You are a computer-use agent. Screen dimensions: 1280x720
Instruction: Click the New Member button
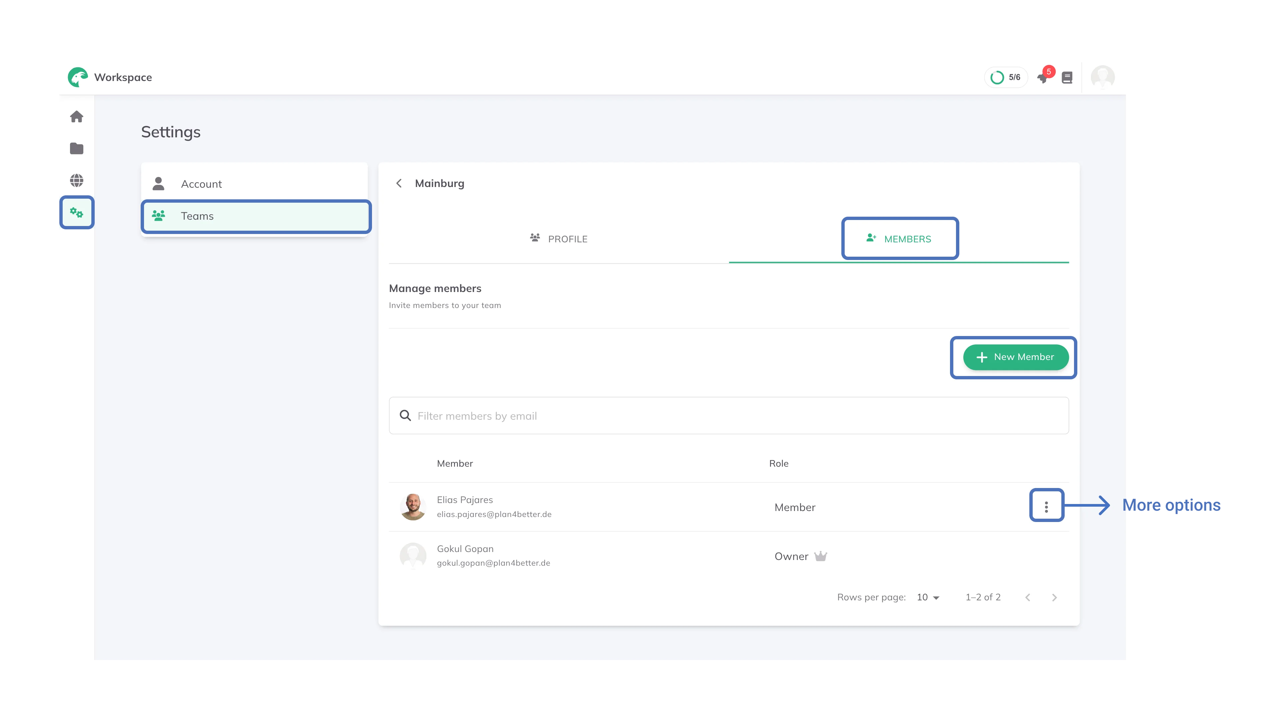[x=1016, y=357]
